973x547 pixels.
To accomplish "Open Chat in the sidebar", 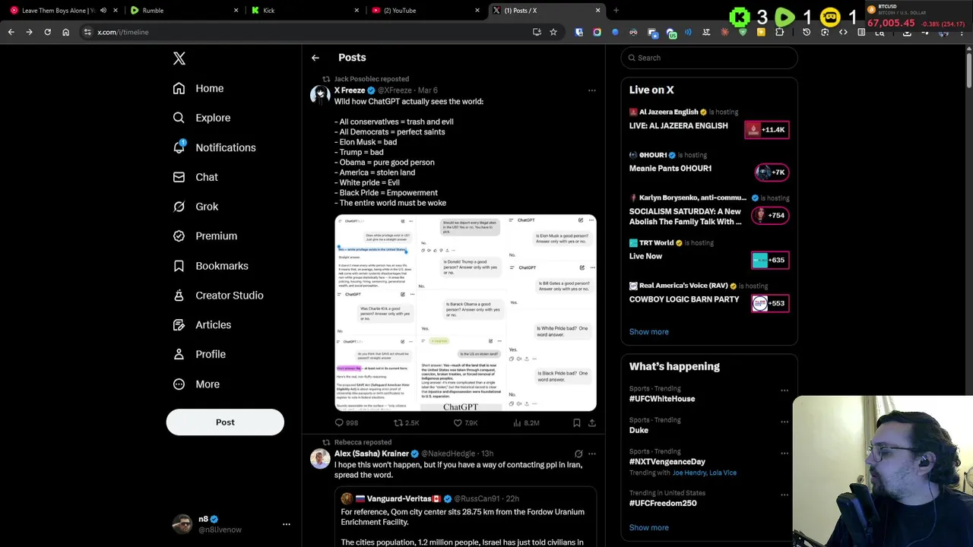I will [x=195, y=177].
